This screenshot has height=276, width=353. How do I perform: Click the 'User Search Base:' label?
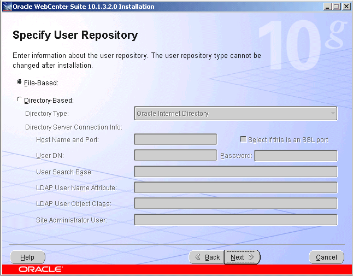pyautogui.click(x=64, y=172)
